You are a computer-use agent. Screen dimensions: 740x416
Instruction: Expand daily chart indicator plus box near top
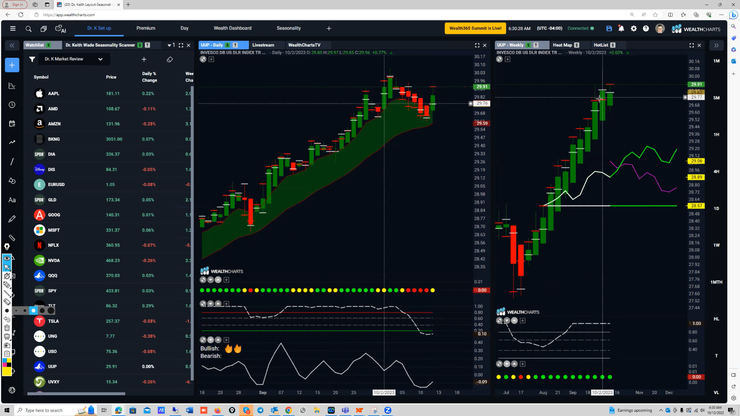pyautogui.click(x=211, y=59)
